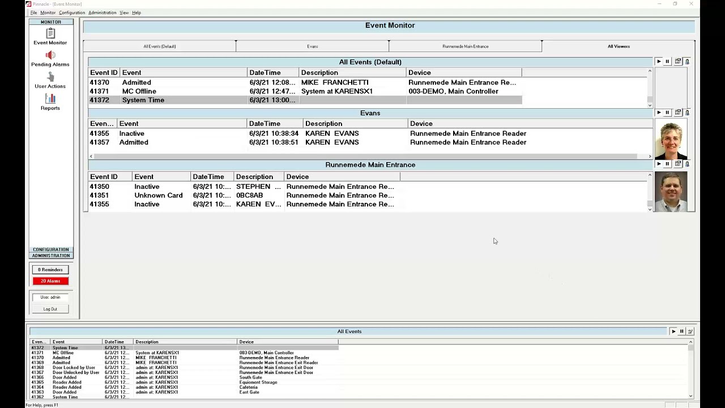Viewport: 725px width, 408px height.
Task: Play the Evans viewer
Action: (x=659, y=113)
